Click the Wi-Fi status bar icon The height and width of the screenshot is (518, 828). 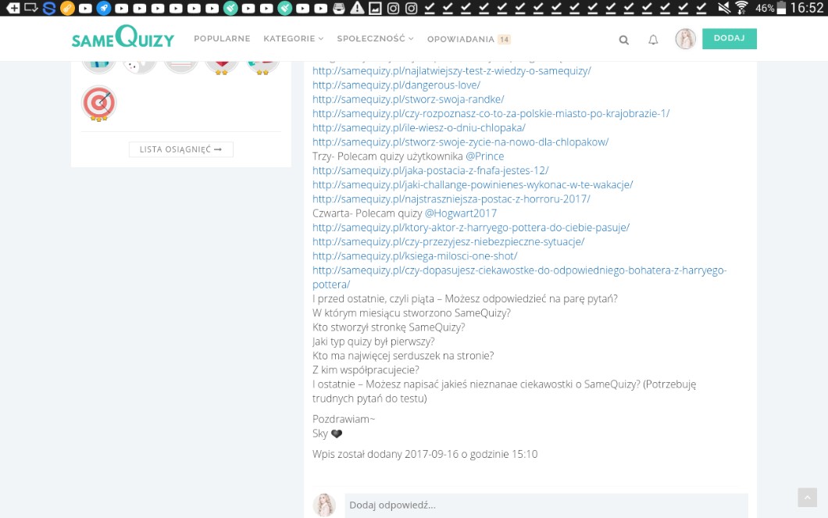point(741,8)
